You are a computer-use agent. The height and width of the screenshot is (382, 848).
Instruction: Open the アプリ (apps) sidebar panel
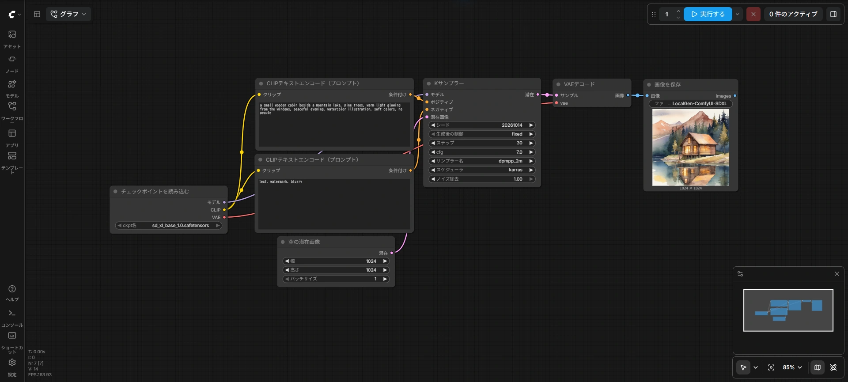[12, 138]
